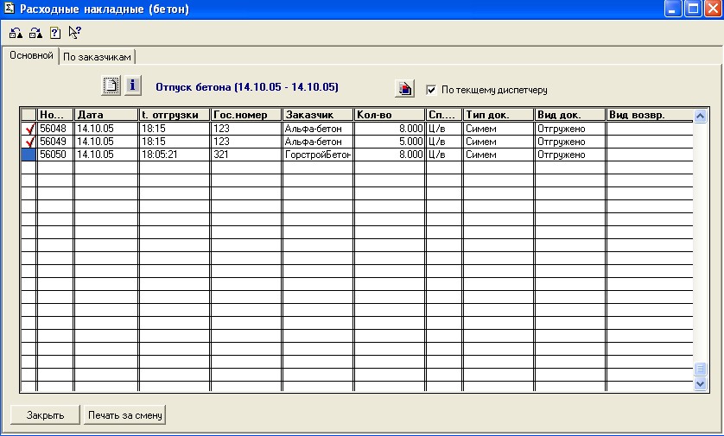The height and width of the screenshot is (436, 724).
Task: Select invoice number cell 56048
Action: pos(55,129)
